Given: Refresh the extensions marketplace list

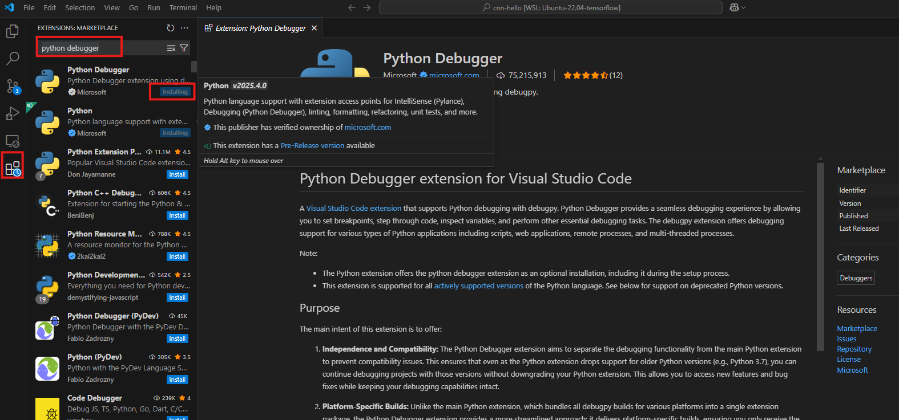Looking at the screenshot, I should (x=170, y=28).
